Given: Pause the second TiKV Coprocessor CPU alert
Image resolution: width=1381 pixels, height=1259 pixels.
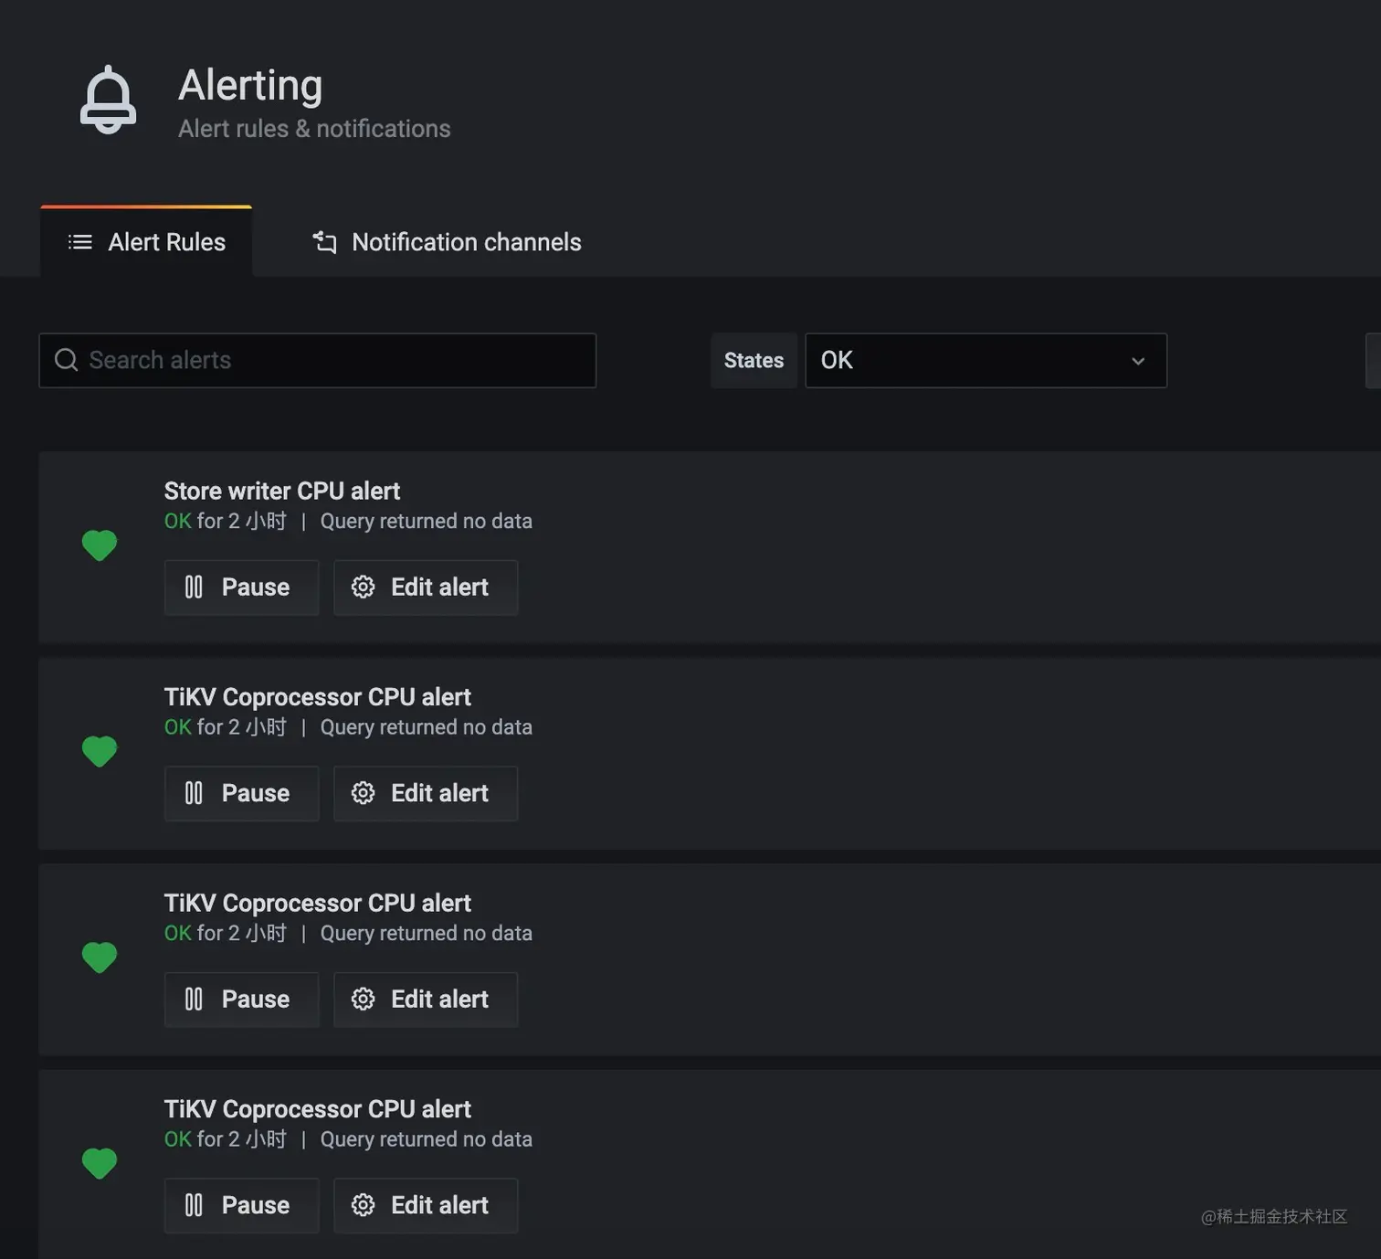Looking at the screenshot, I should point(241,1000).
